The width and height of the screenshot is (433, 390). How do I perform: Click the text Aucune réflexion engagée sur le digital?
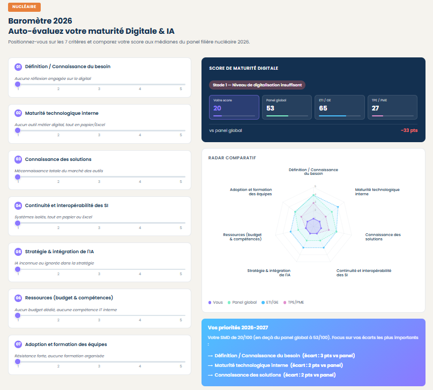pyautogui.click(x=53, y=78)
